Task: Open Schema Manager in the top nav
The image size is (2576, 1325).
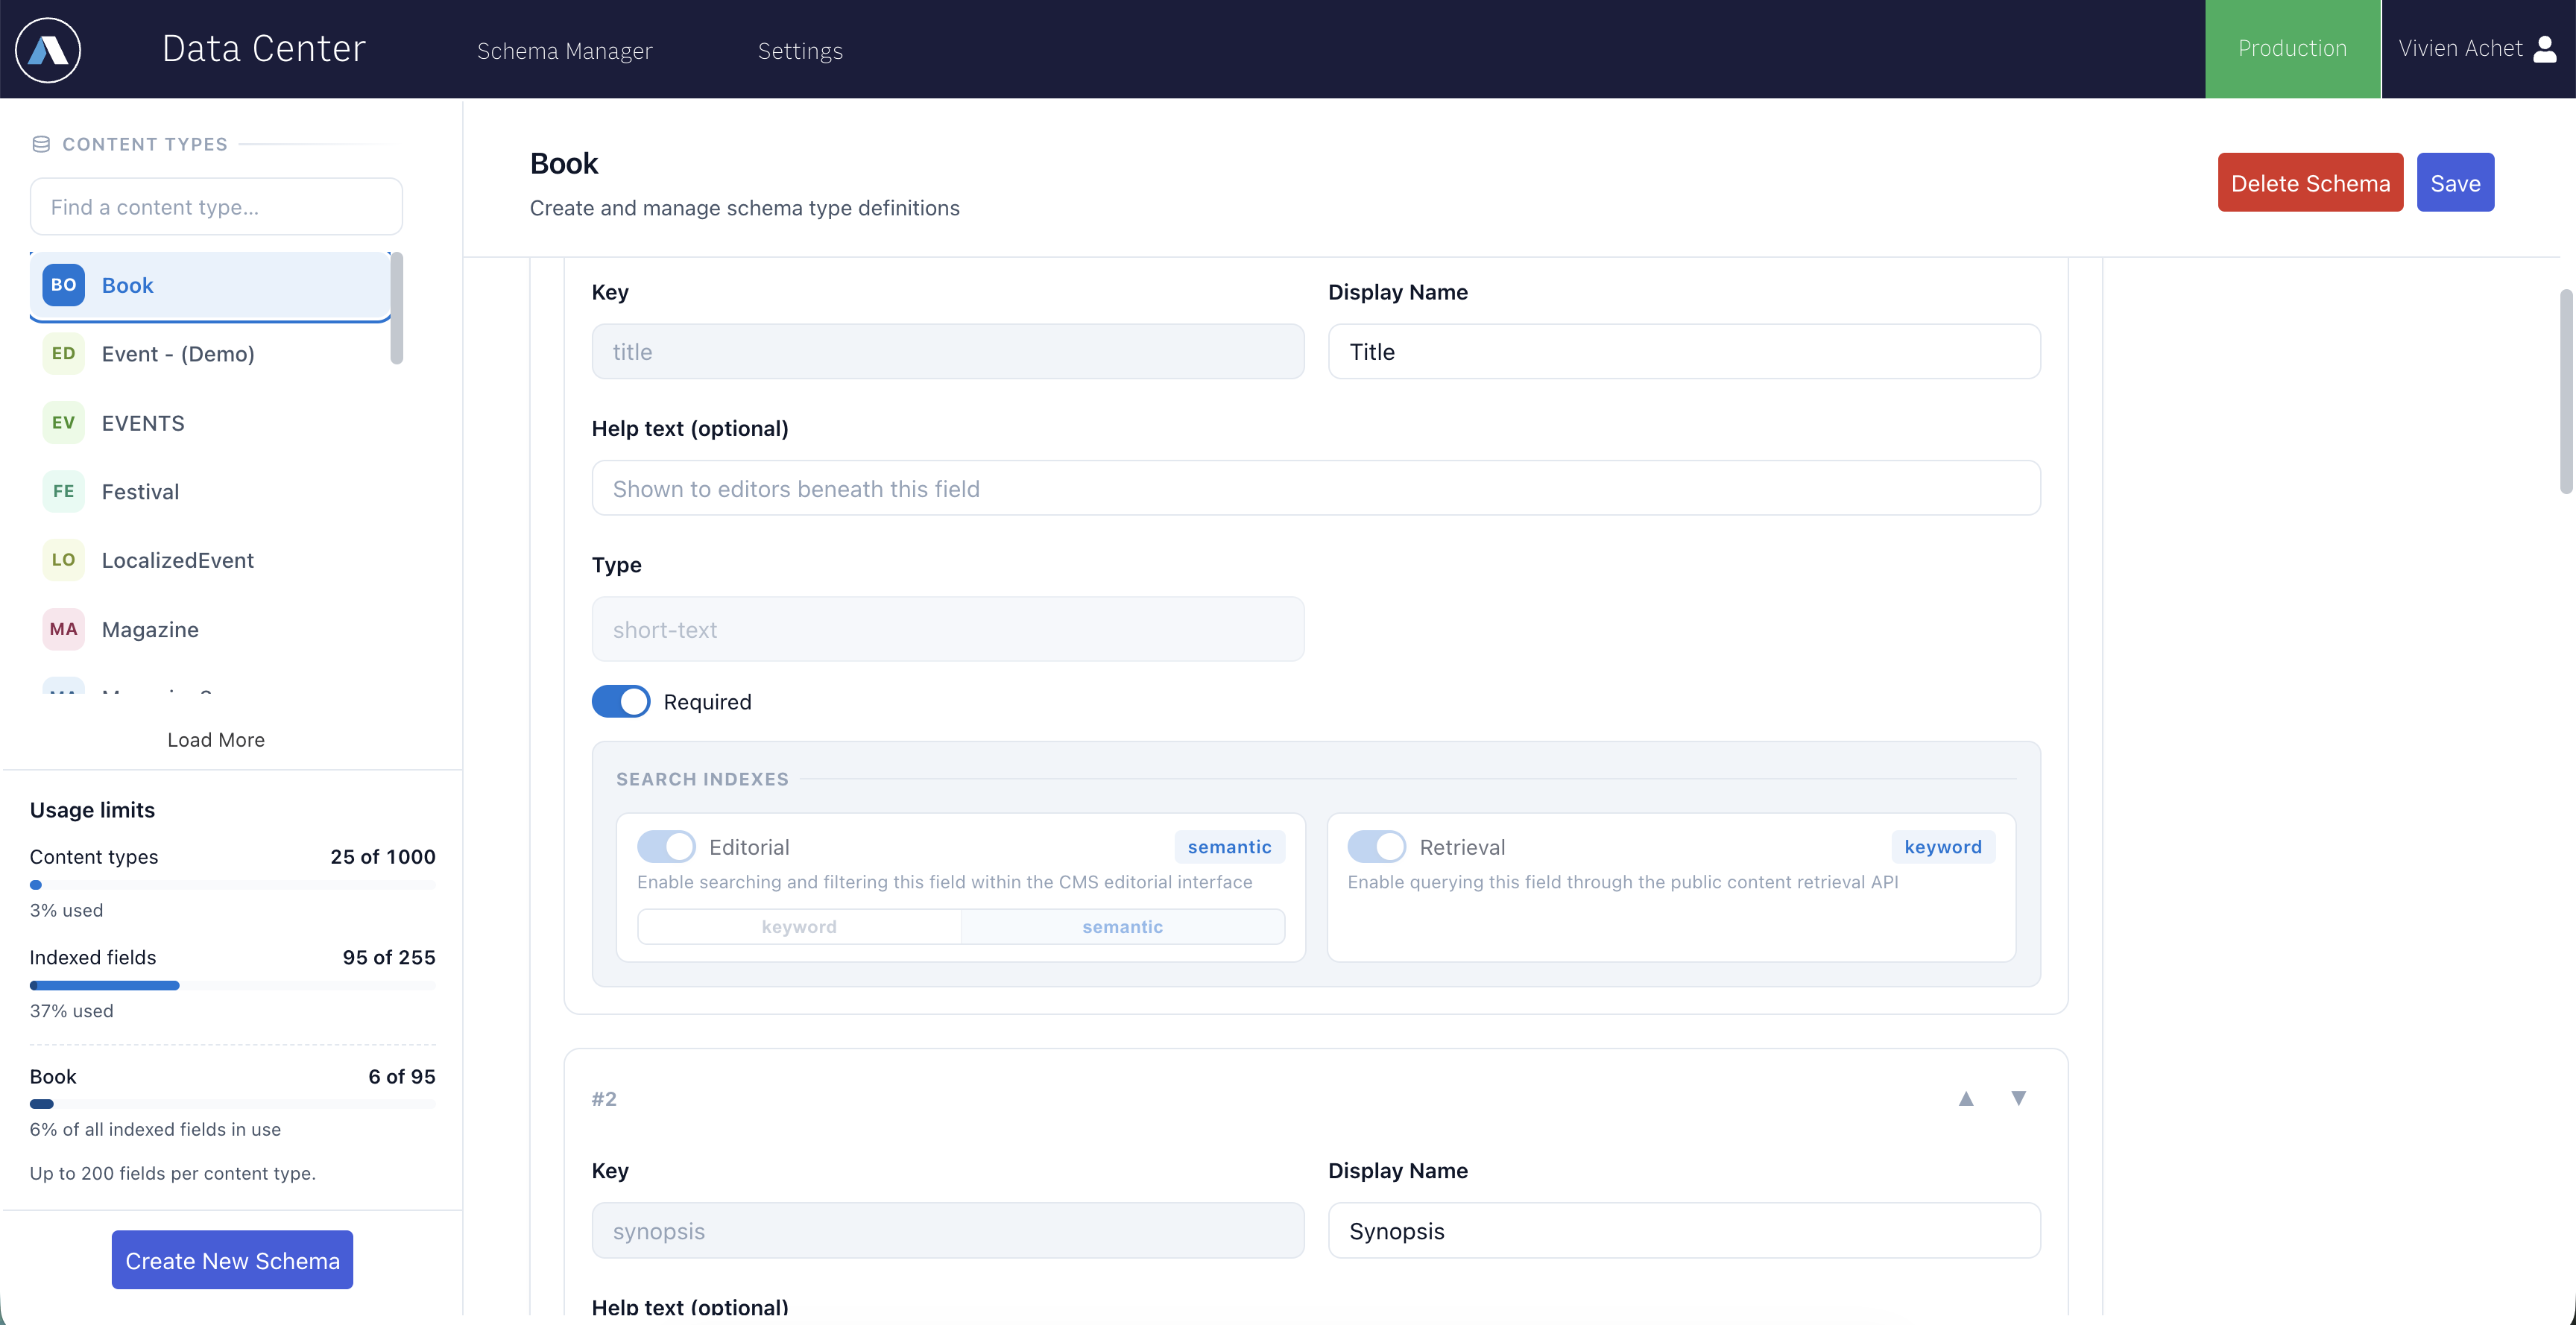Action: [x=564, y=50]
